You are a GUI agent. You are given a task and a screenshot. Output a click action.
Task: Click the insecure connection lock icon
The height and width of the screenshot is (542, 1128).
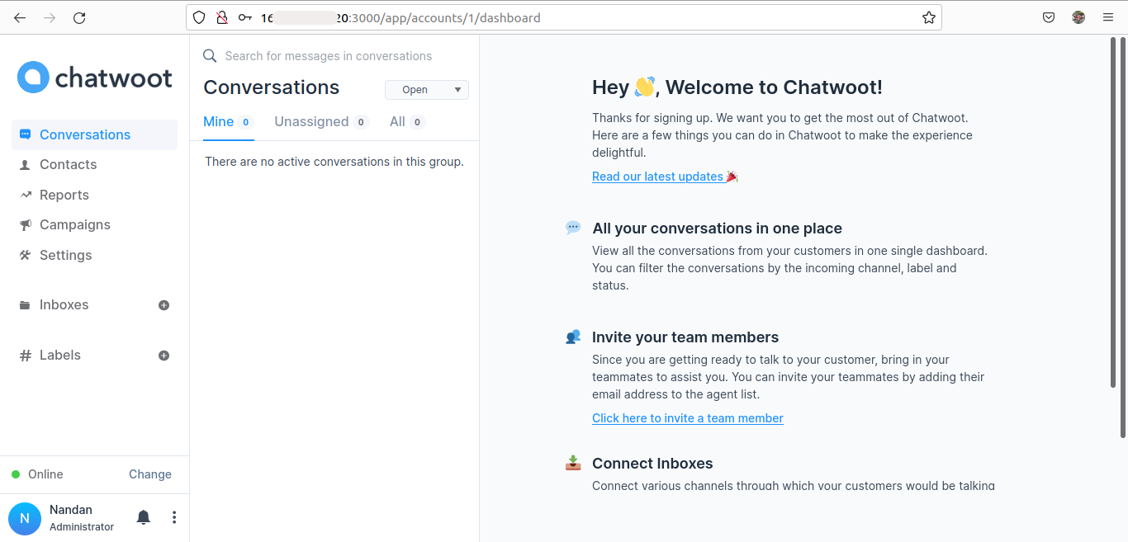(x=221, y=17)
